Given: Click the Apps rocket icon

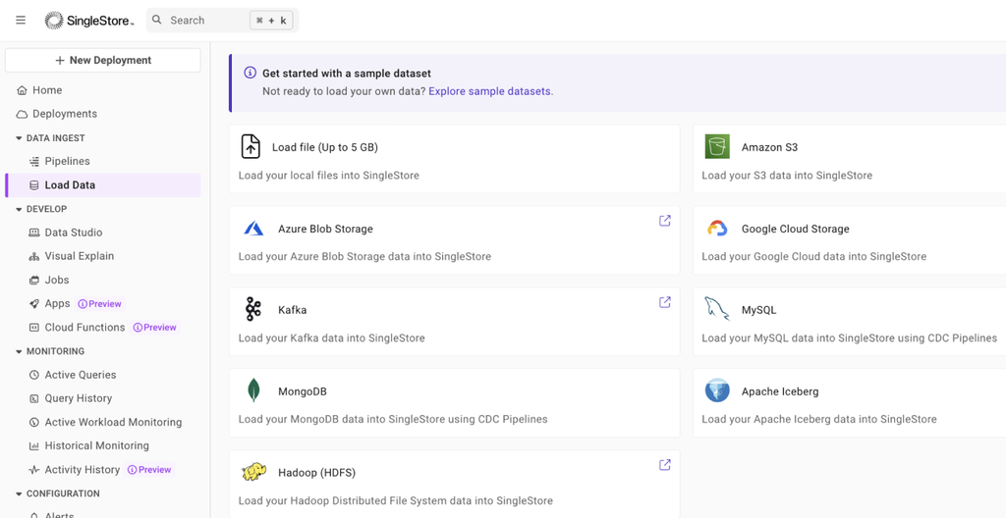Looking at the screenshot, I should coord(34,304).
